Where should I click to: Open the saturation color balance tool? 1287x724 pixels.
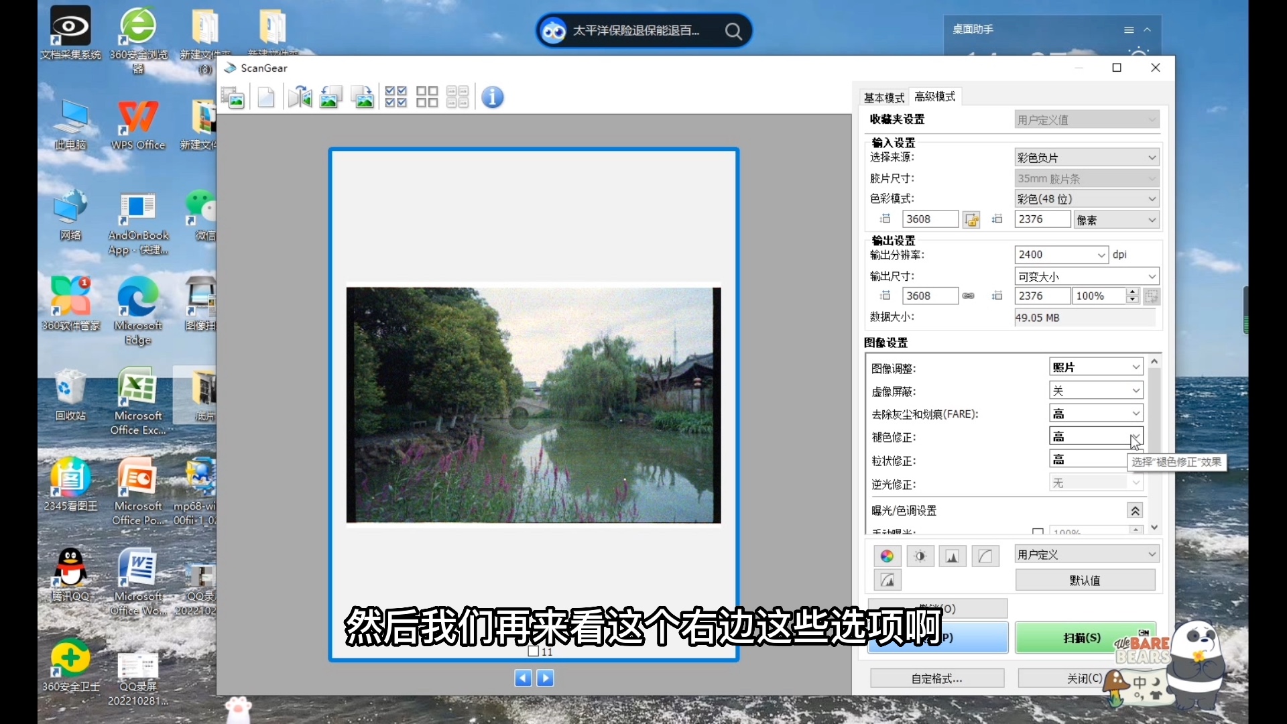pos(887,556)
